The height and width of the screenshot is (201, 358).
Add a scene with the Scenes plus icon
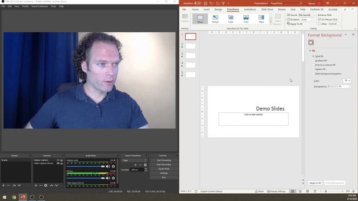coord(3,185)
